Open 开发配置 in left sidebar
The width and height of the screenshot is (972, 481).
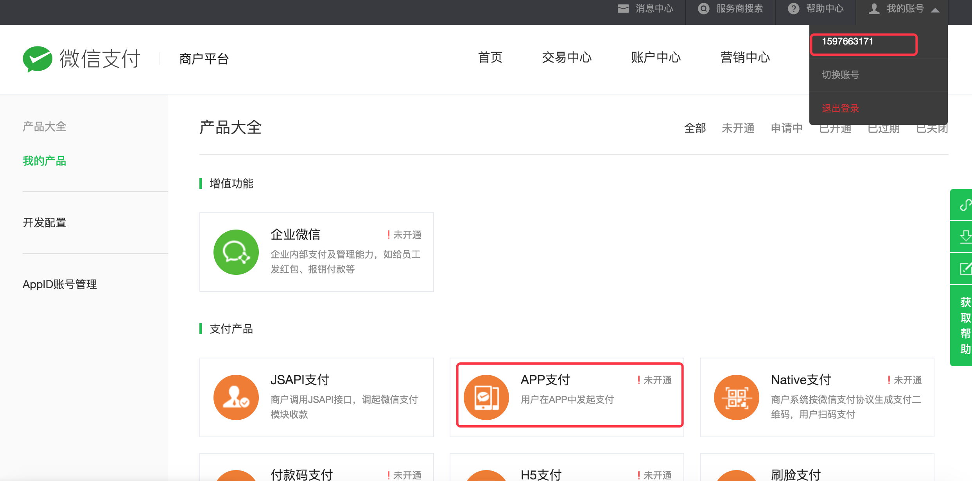45,223
